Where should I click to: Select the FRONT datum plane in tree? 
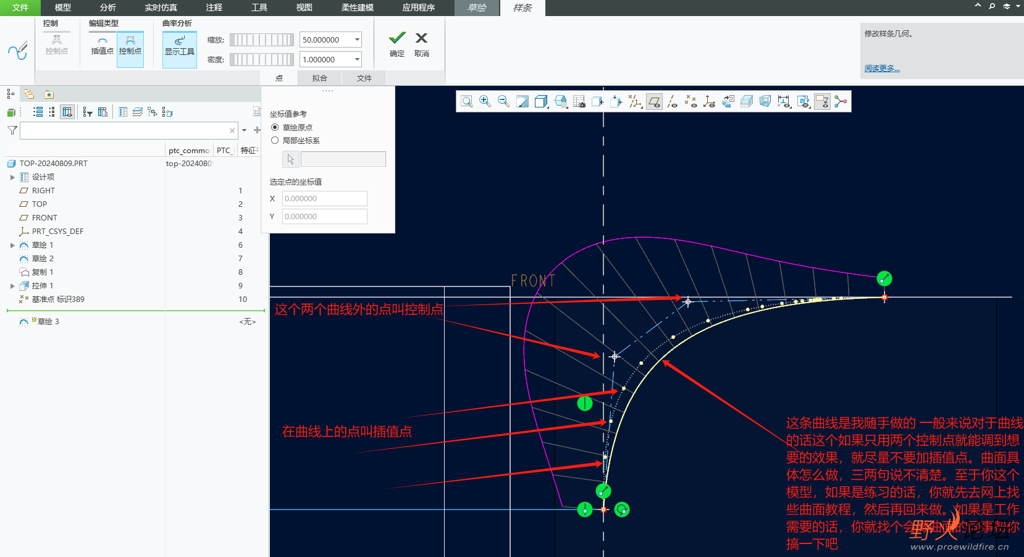tap(44, 218)
